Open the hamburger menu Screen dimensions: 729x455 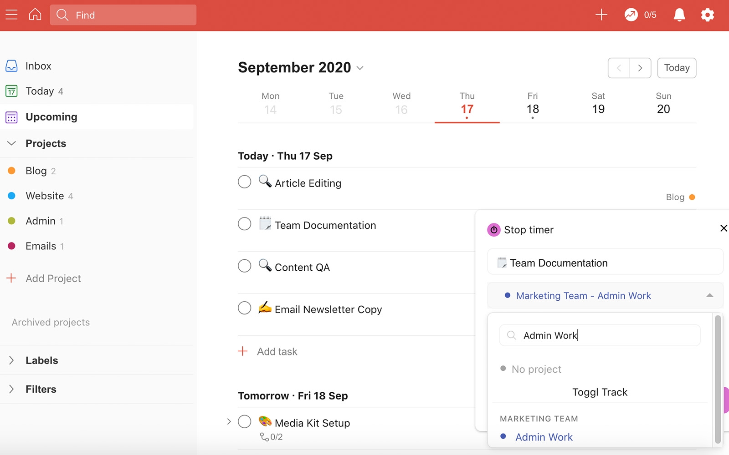click(11, 14)
